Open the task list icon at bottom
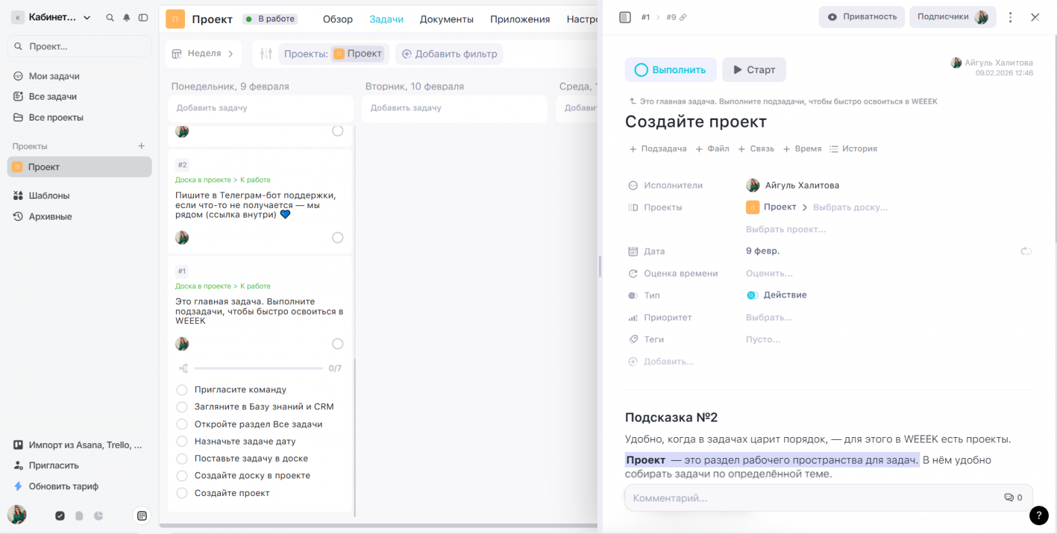 tap(60, 516)
